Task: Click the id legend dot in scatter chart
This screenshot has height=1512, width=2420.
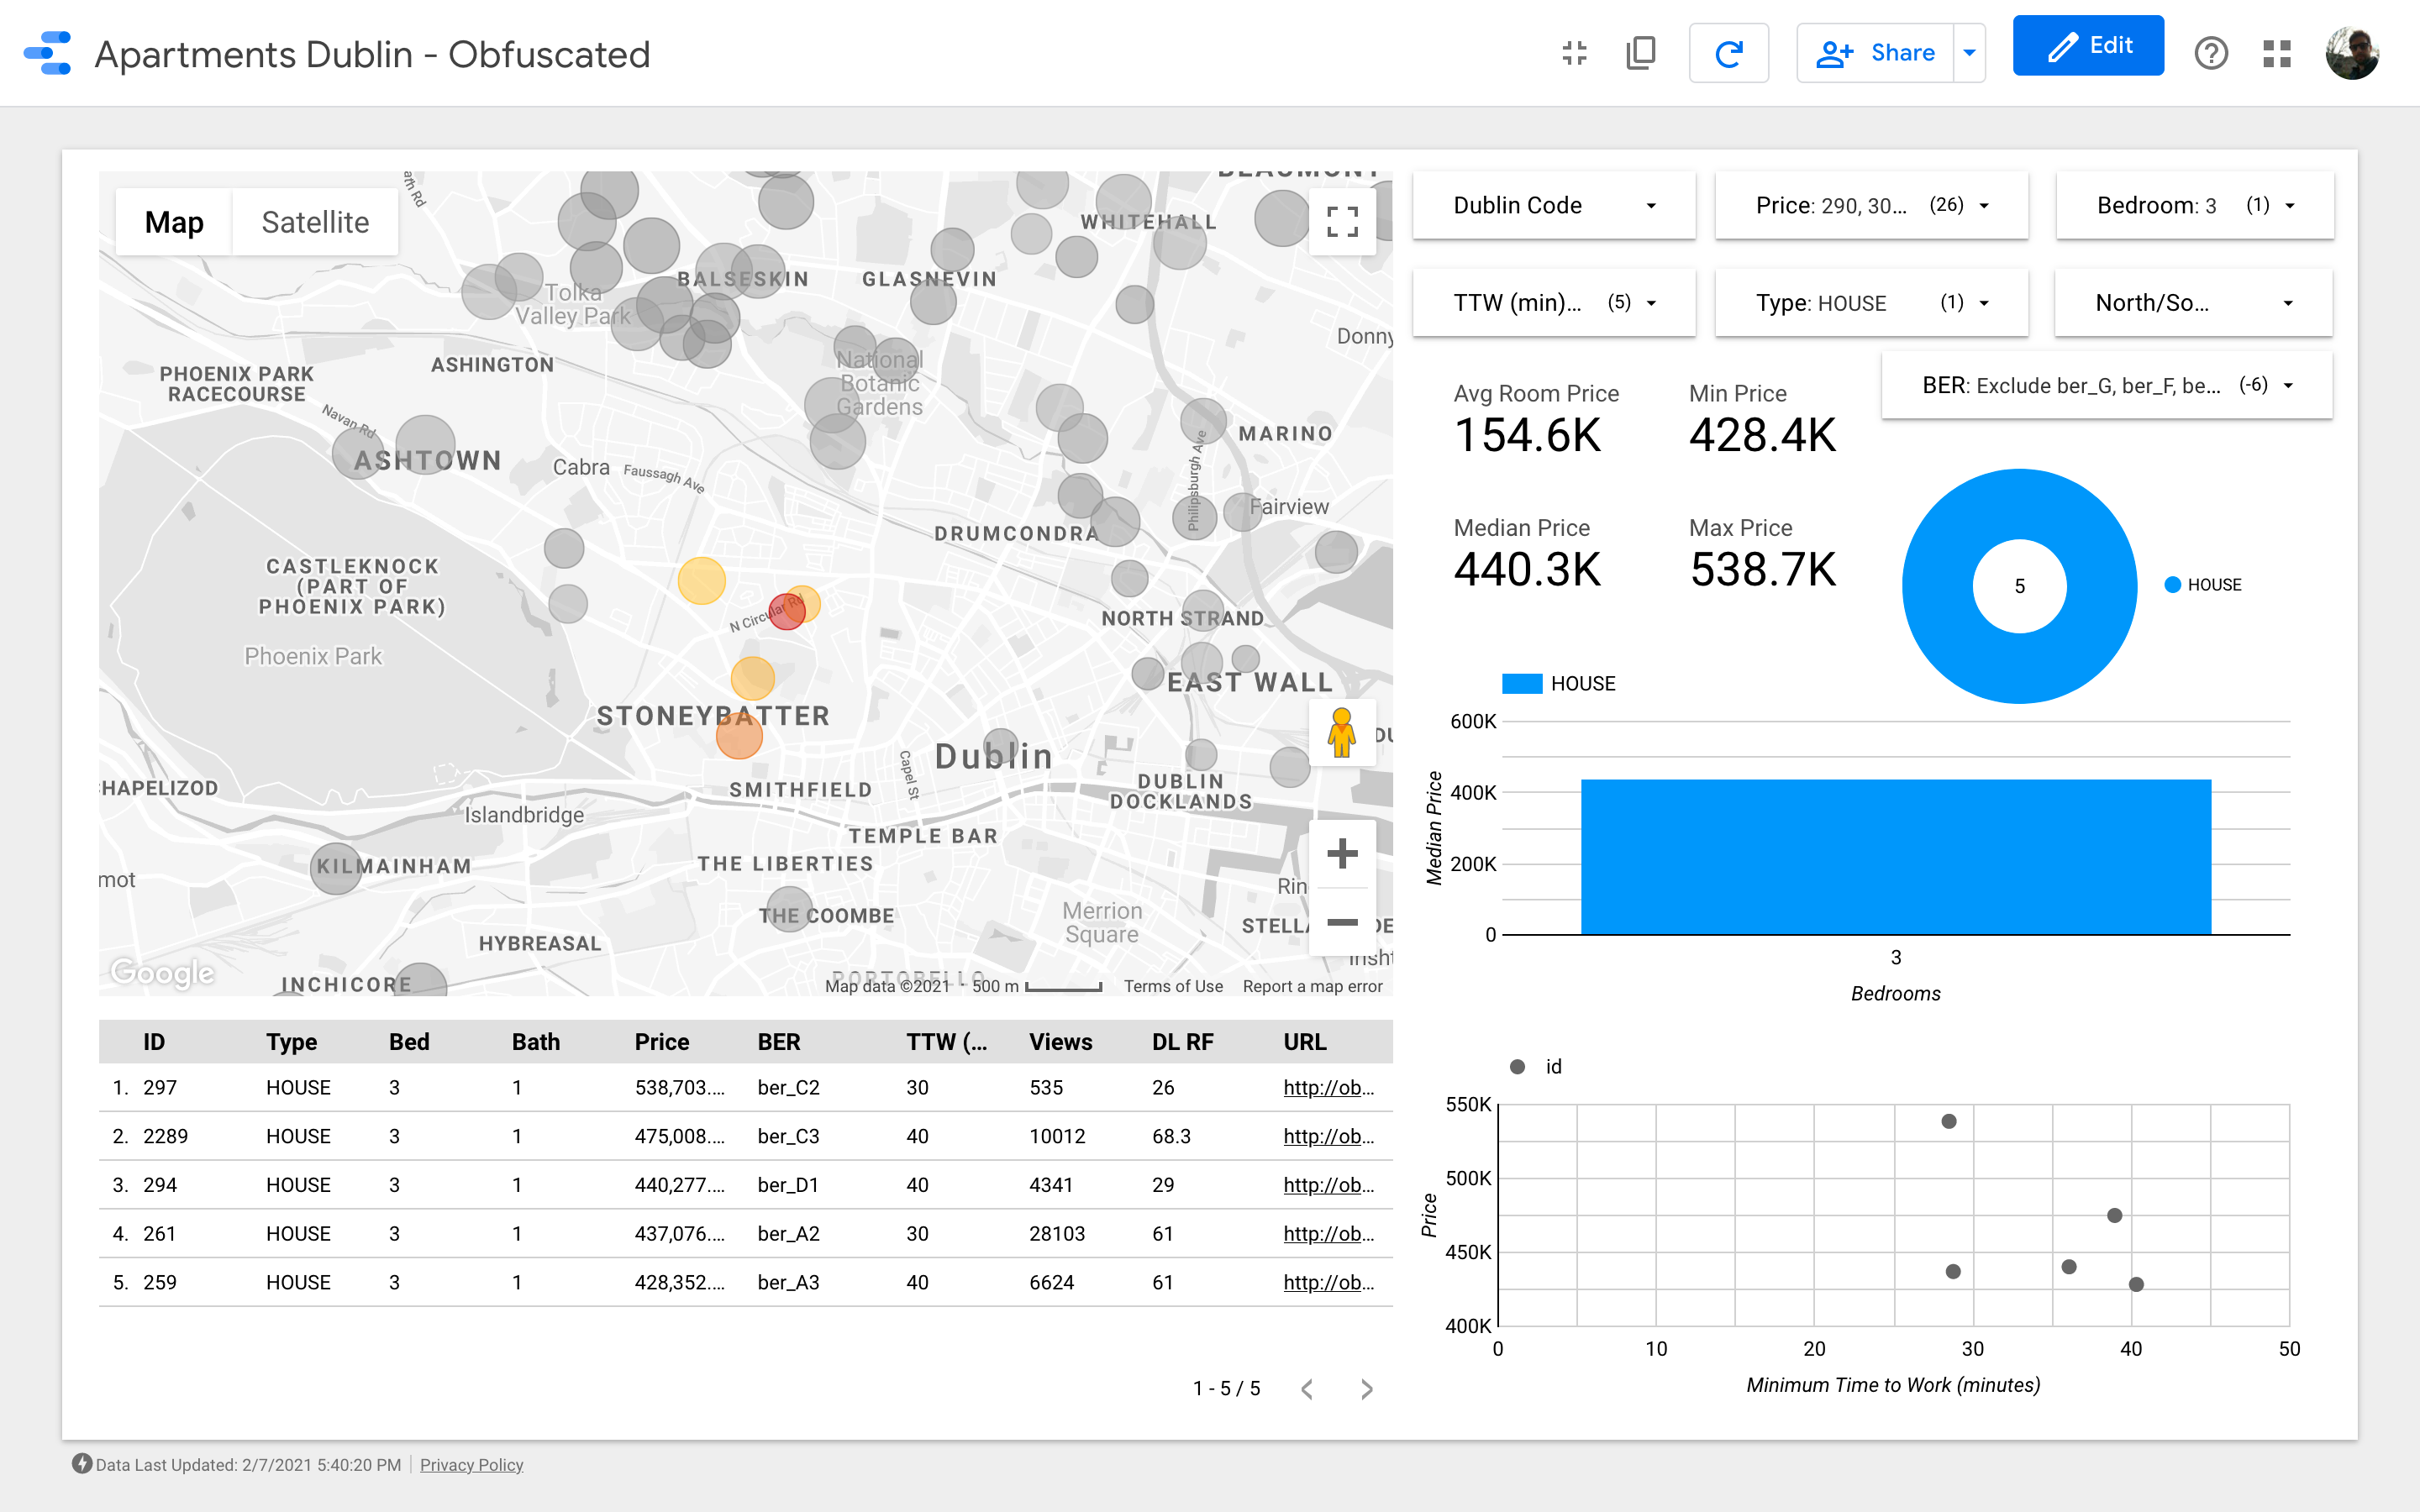Action: click(x=1517, y=1067)
